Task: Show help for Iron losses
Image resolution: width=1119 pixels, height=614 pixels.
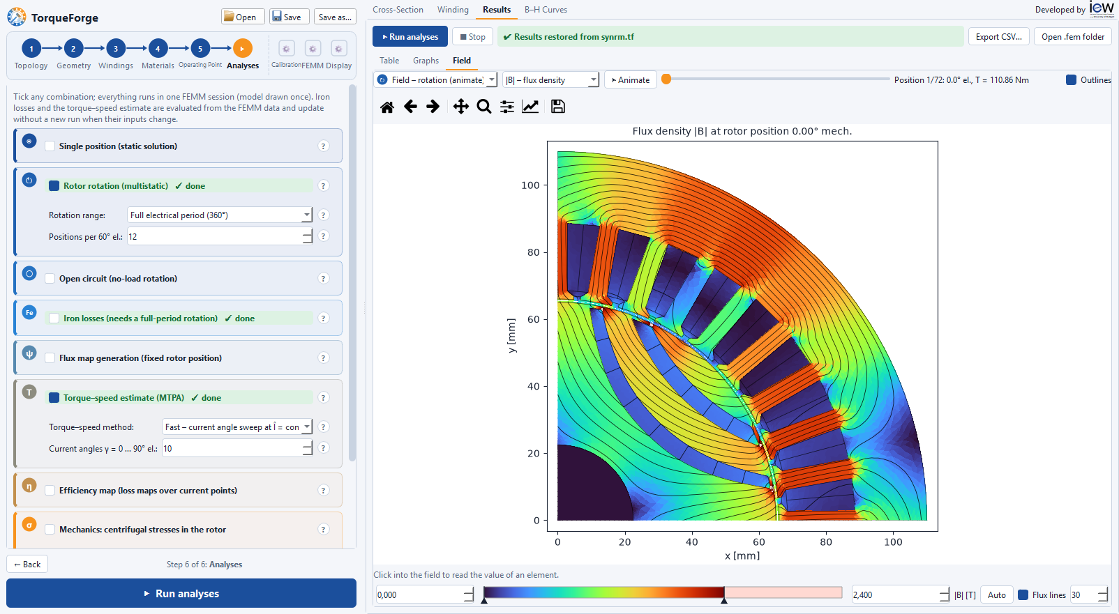Action: 323,318
